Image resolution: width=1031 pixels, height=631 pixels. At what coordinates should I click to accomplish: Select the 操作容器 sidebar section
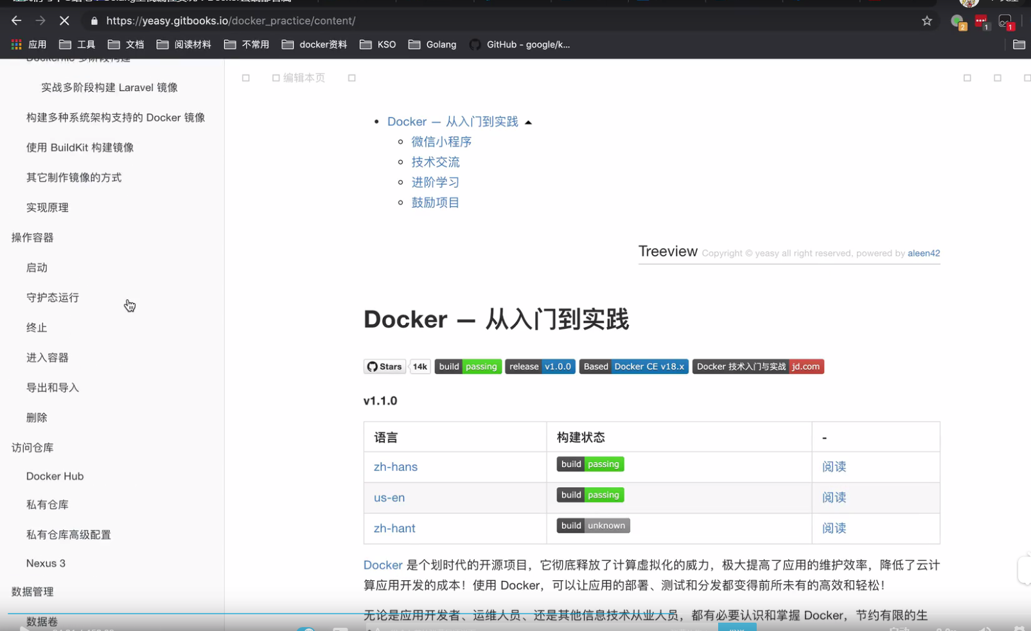33,238
